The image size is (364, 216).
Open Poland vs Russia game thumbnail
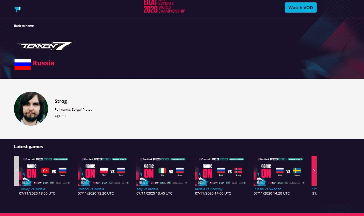pos(104,170)
